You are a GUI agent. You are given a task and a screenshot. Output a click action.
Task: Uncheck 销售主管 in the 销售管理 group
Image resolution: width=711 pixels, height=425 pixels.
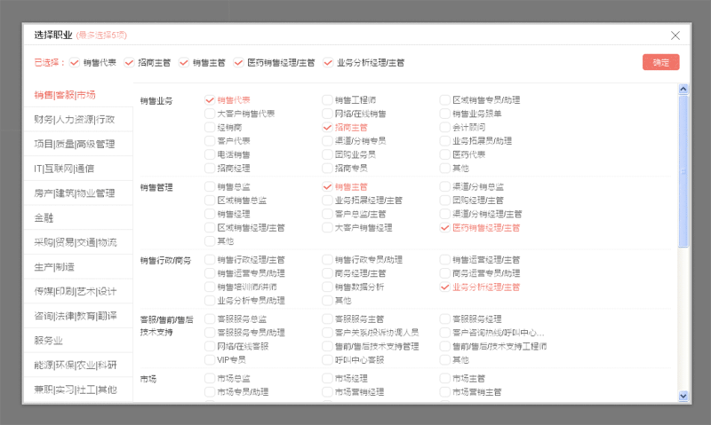coord(327,186)
